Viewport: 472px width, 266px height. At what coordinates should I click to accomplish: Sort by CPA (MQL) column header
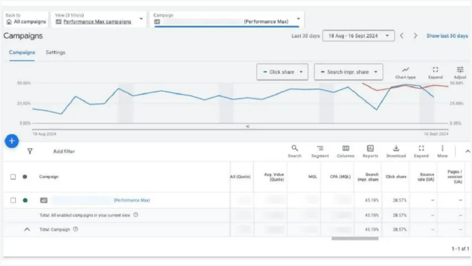click(340, 177)
